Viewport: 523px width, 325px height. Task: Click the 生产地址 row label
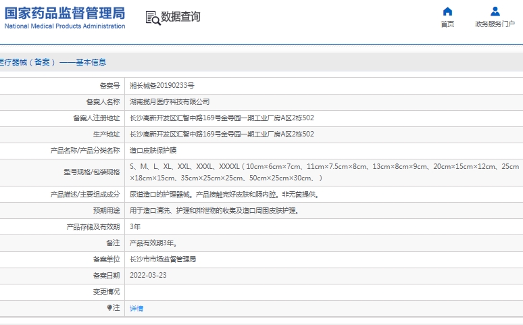(x=106, y=134)
